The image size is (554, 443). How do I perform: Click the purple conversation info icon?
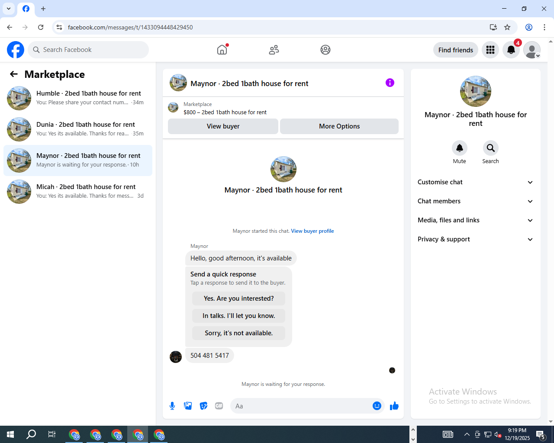tap(390, 83)
